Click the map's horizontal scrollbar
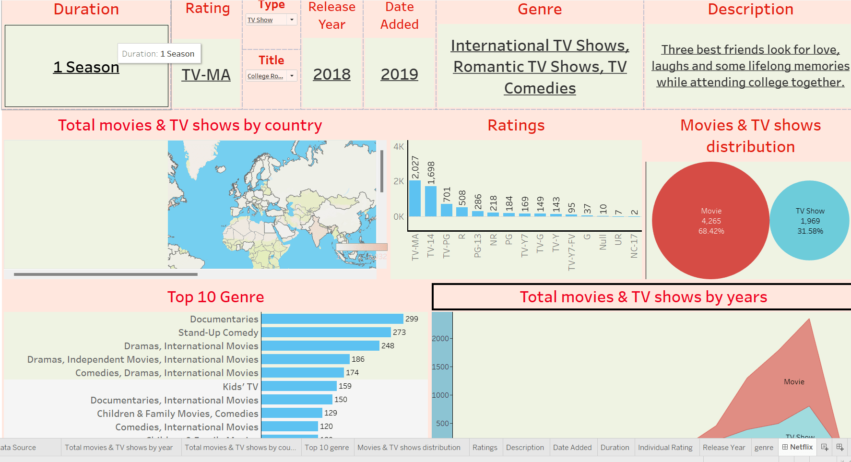 pyautogui.click(x=106, y=274)
